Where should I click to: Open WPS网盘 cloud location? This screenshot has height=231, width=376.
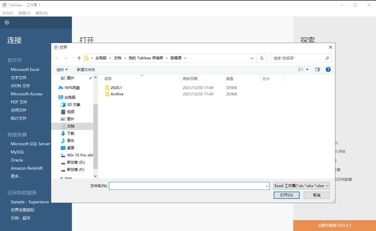pyautogui.click(x=69, y=88)
